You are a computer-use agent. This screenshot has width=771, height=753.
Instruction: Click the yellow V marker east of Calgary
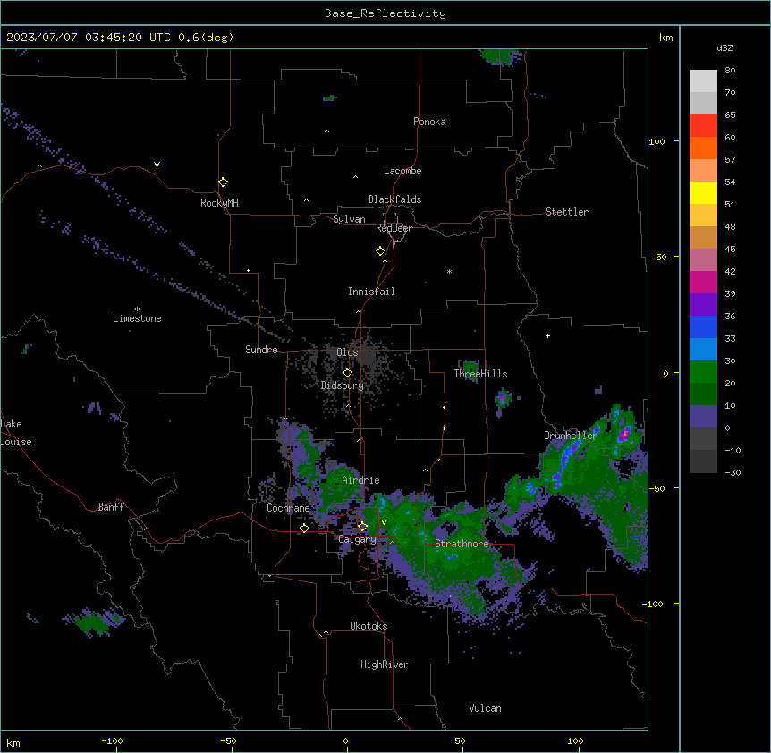pyautogui.click(x=384, y=522)
